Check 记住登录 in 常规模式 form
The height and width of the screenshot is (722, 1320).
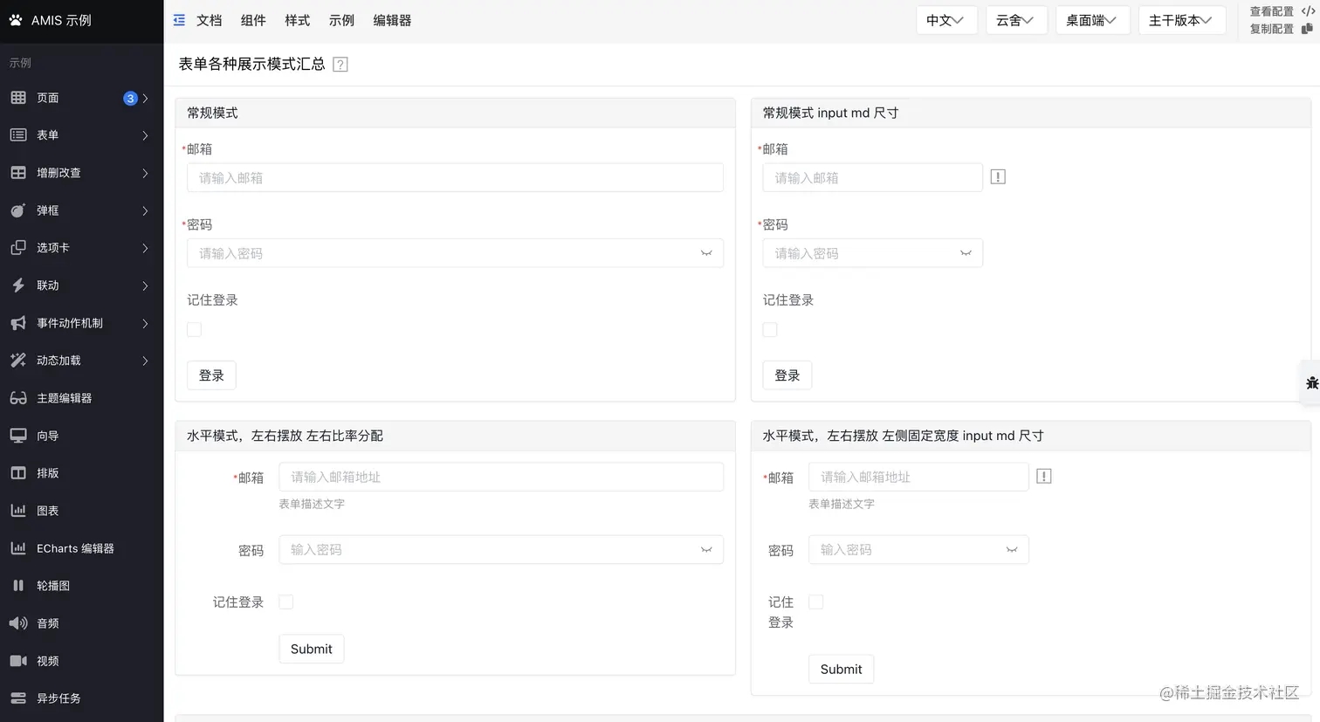coord(194,329)
